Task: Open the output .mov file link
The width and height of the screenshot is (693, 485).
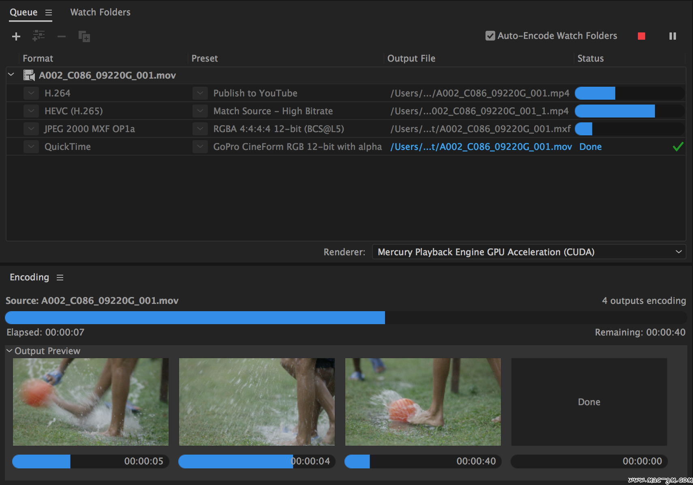Action: point(481,147)
